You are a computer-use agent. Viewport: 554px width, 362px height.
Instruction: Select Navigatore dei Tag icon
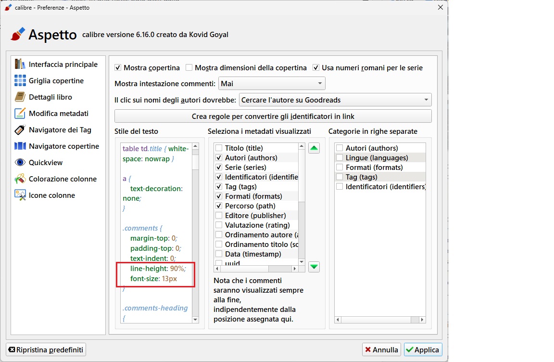click(x=20, y=130)
